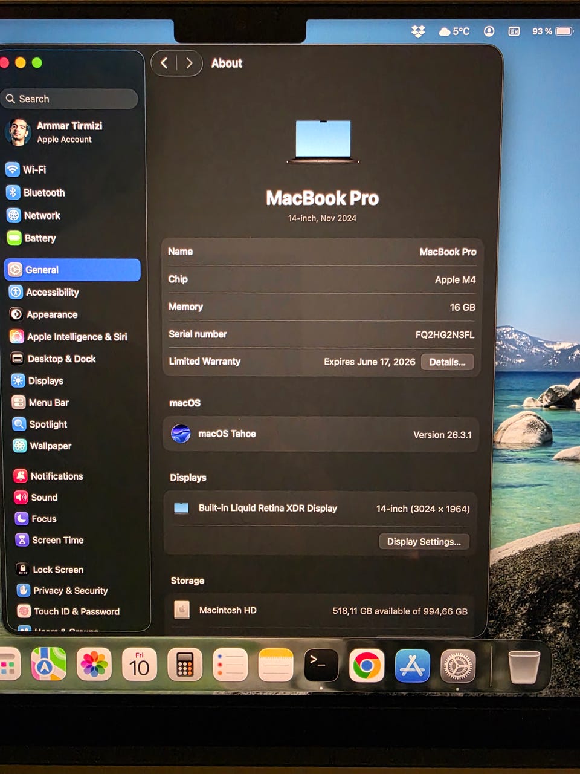Open Photos from the Dock

point(94,665)
